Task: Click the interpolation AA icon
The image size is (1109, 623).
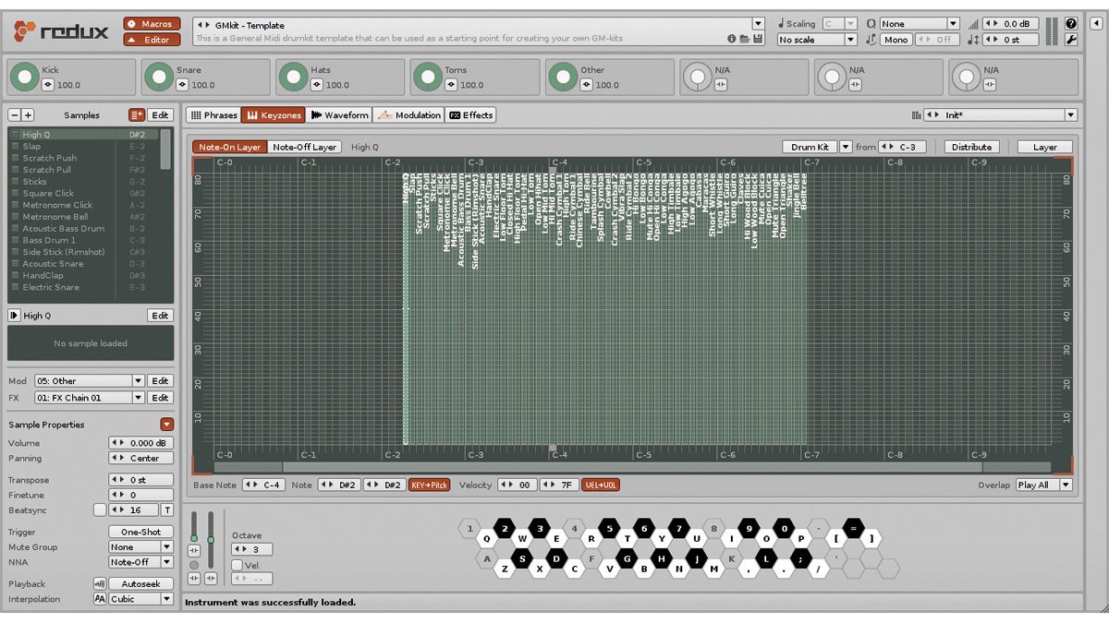Action: tap(99, 599)
